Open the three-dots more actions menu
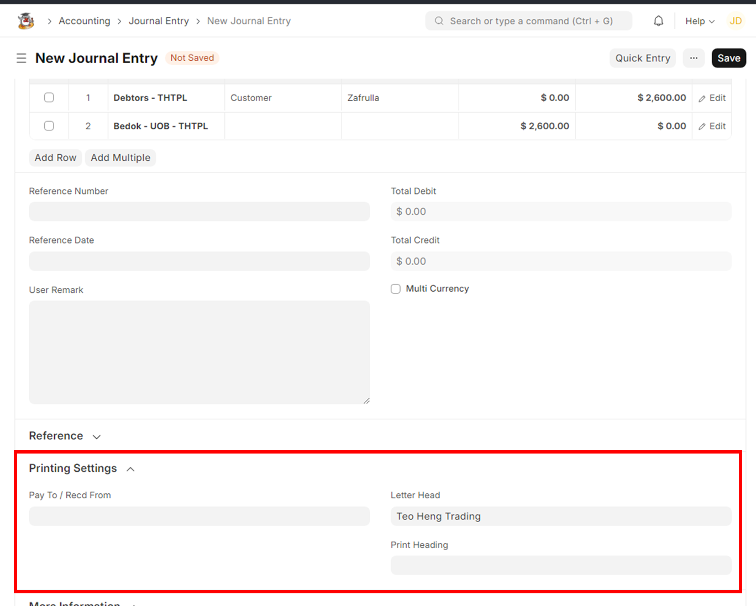This screenshot has width=756, height=606. (694, 58)
